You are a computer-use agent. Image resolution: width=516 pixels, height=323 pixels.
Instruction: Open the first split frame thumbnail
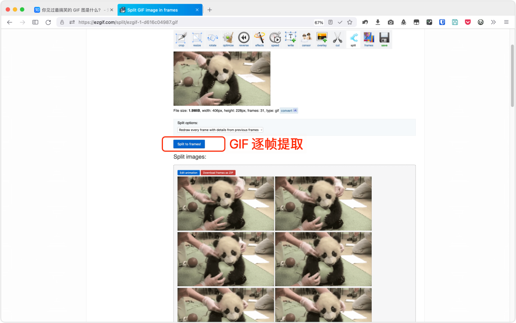(x=226, y=204)
